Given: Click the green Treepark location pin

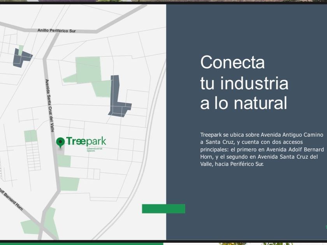Looking at the screenshot, I should click(60, 143).
